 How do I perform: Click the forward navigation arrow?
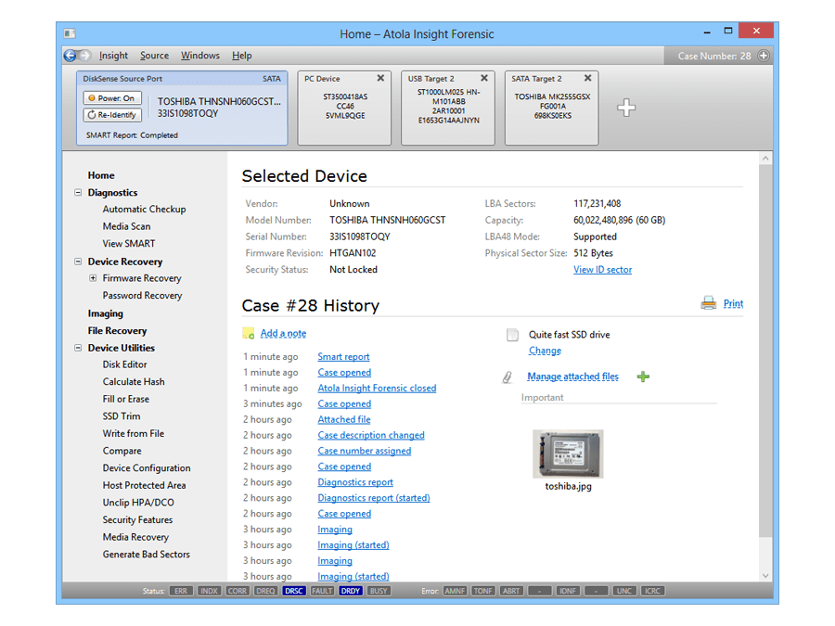[85, 56]
